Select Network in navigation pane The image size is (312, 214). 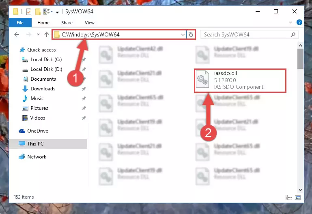coord(37,157)
